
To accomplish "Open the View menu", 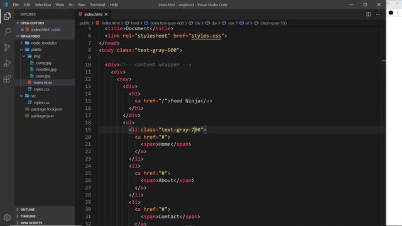I will pos(60,4).
